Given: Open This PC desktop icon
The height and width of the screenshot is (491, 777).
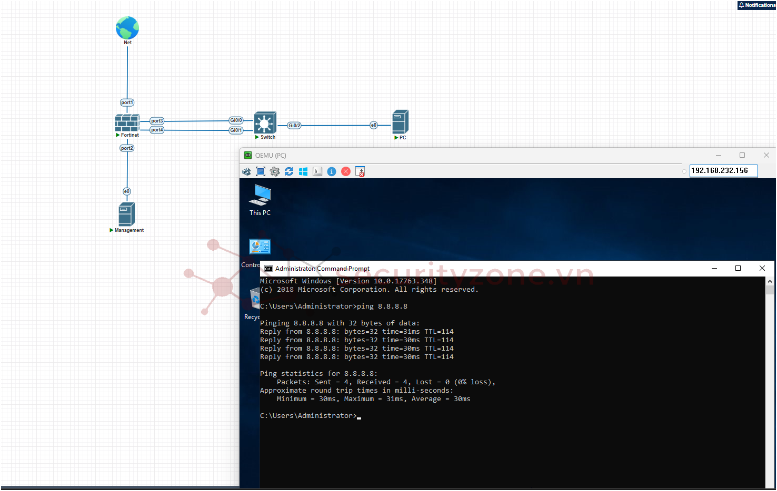Looking at the screenshot, I should point(260,196).
